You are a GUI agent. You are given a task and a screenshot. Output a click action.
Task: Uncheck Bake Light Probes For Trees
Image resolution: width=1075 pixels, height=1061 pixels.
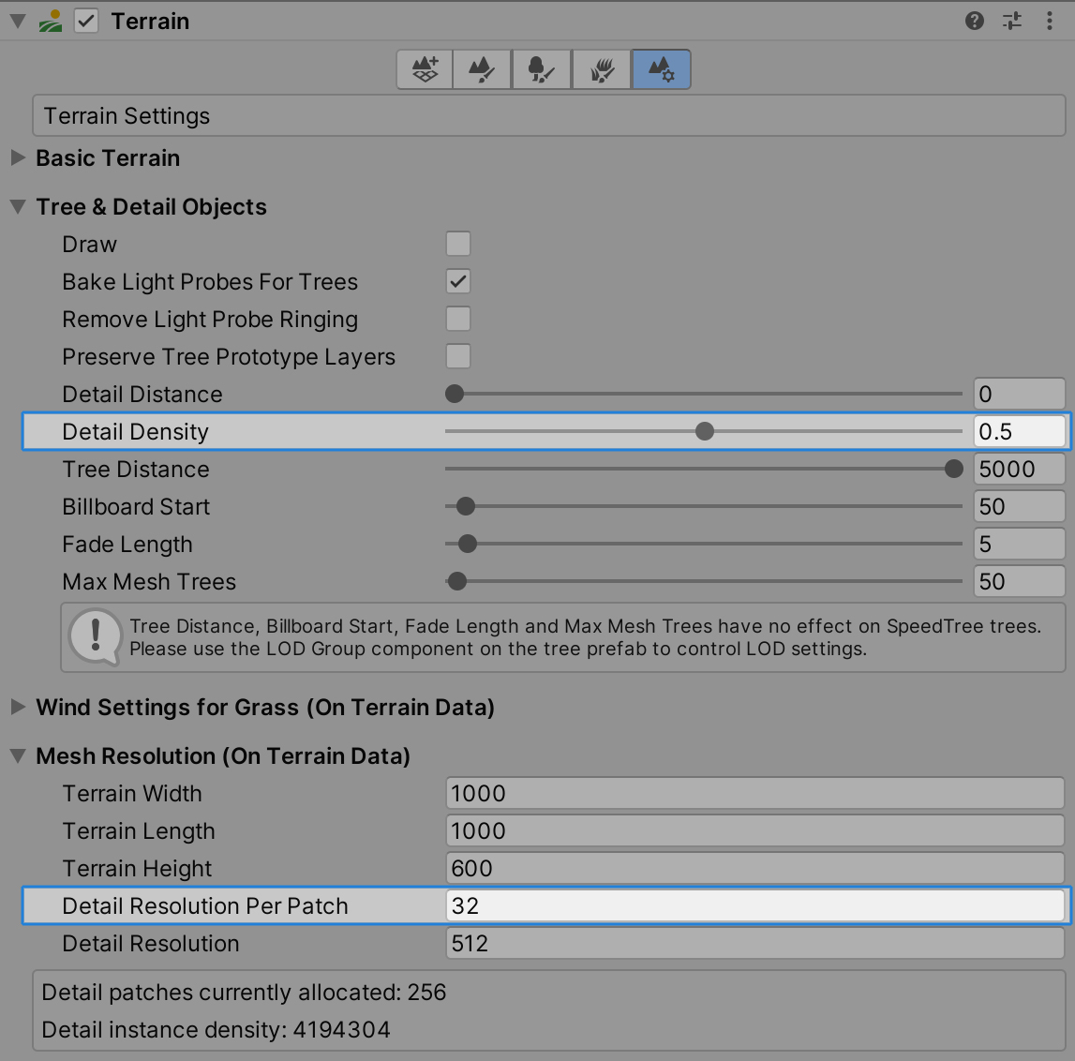(x=458, y=282)
